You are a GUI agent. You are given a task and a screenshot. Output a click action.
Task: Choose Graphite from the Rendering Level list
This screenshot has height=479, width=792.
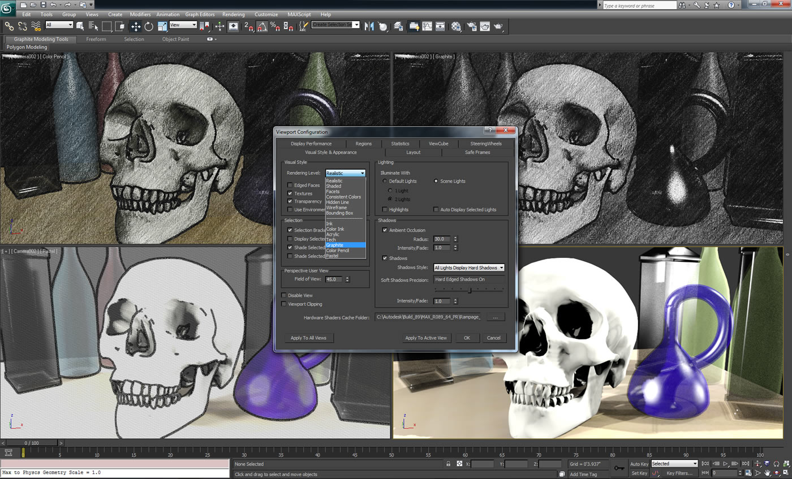tap(335, 245)
